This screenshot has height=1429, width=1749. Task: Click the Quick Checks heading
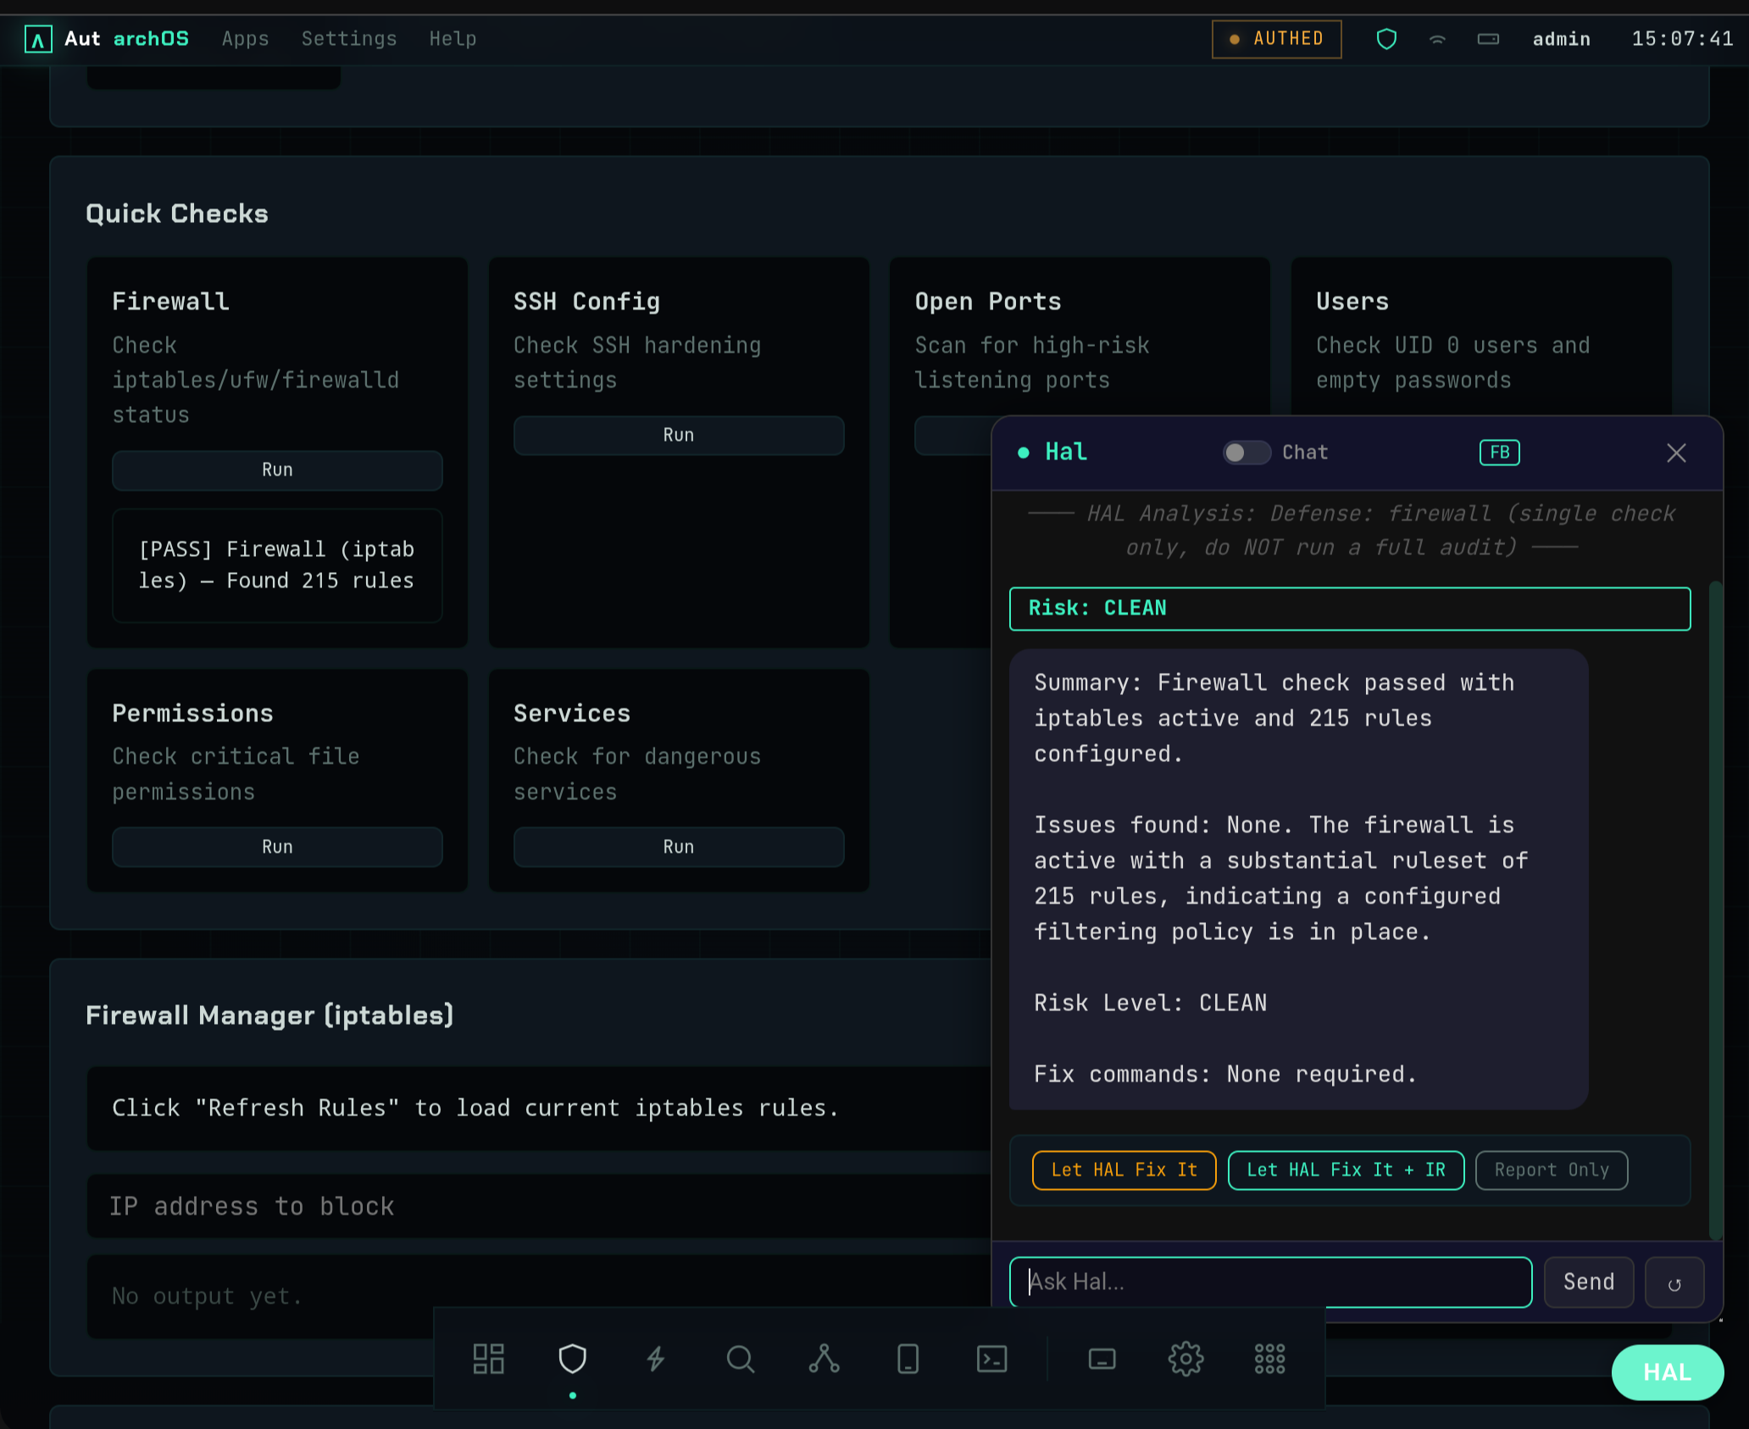[x=177, y=214]
